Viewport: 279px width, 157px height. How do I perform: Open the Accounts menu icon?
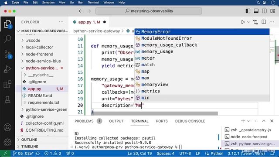7,127
